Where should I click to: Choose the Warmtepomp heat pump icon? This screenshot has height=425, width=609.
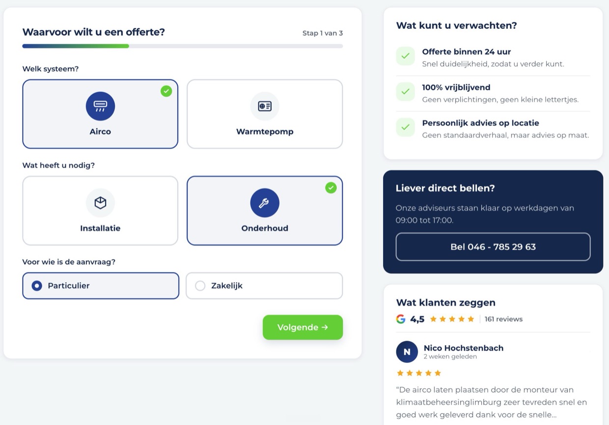[x=265, y=106]
